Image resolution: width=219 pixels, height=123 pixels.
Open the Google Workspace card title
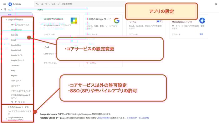coord(53,19)
